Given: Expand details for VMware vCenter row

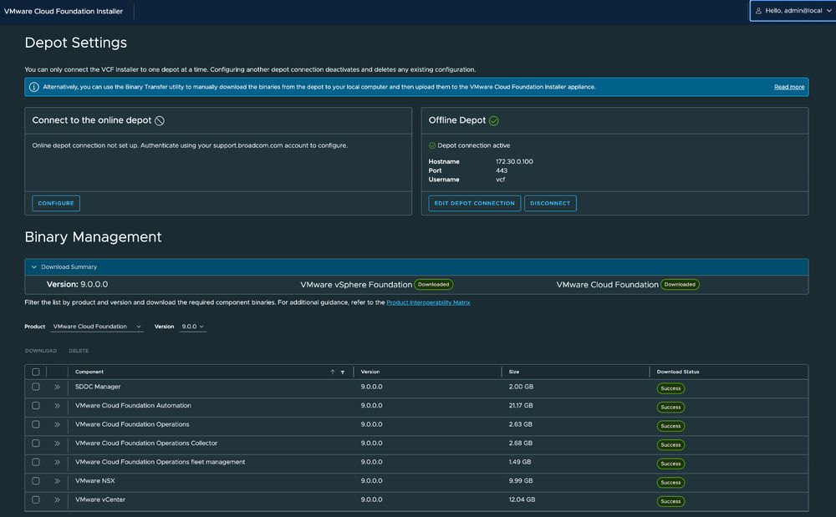Looking at the screenshot, I should coord(57,500).
